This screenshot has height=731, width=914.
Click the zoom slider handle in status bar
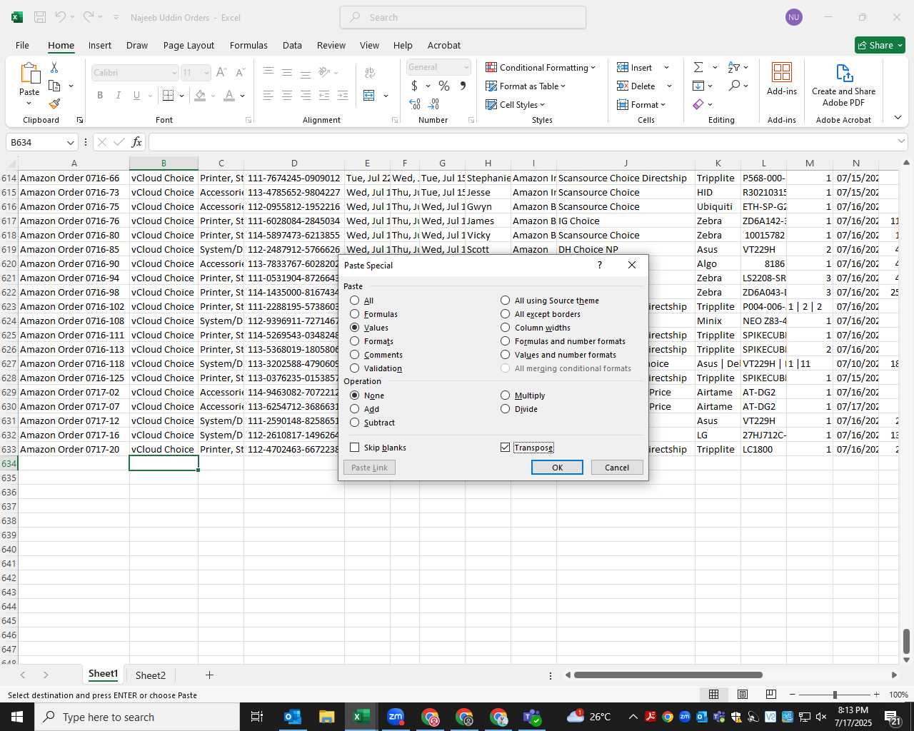pyautogui.click(x=835, y=695)
